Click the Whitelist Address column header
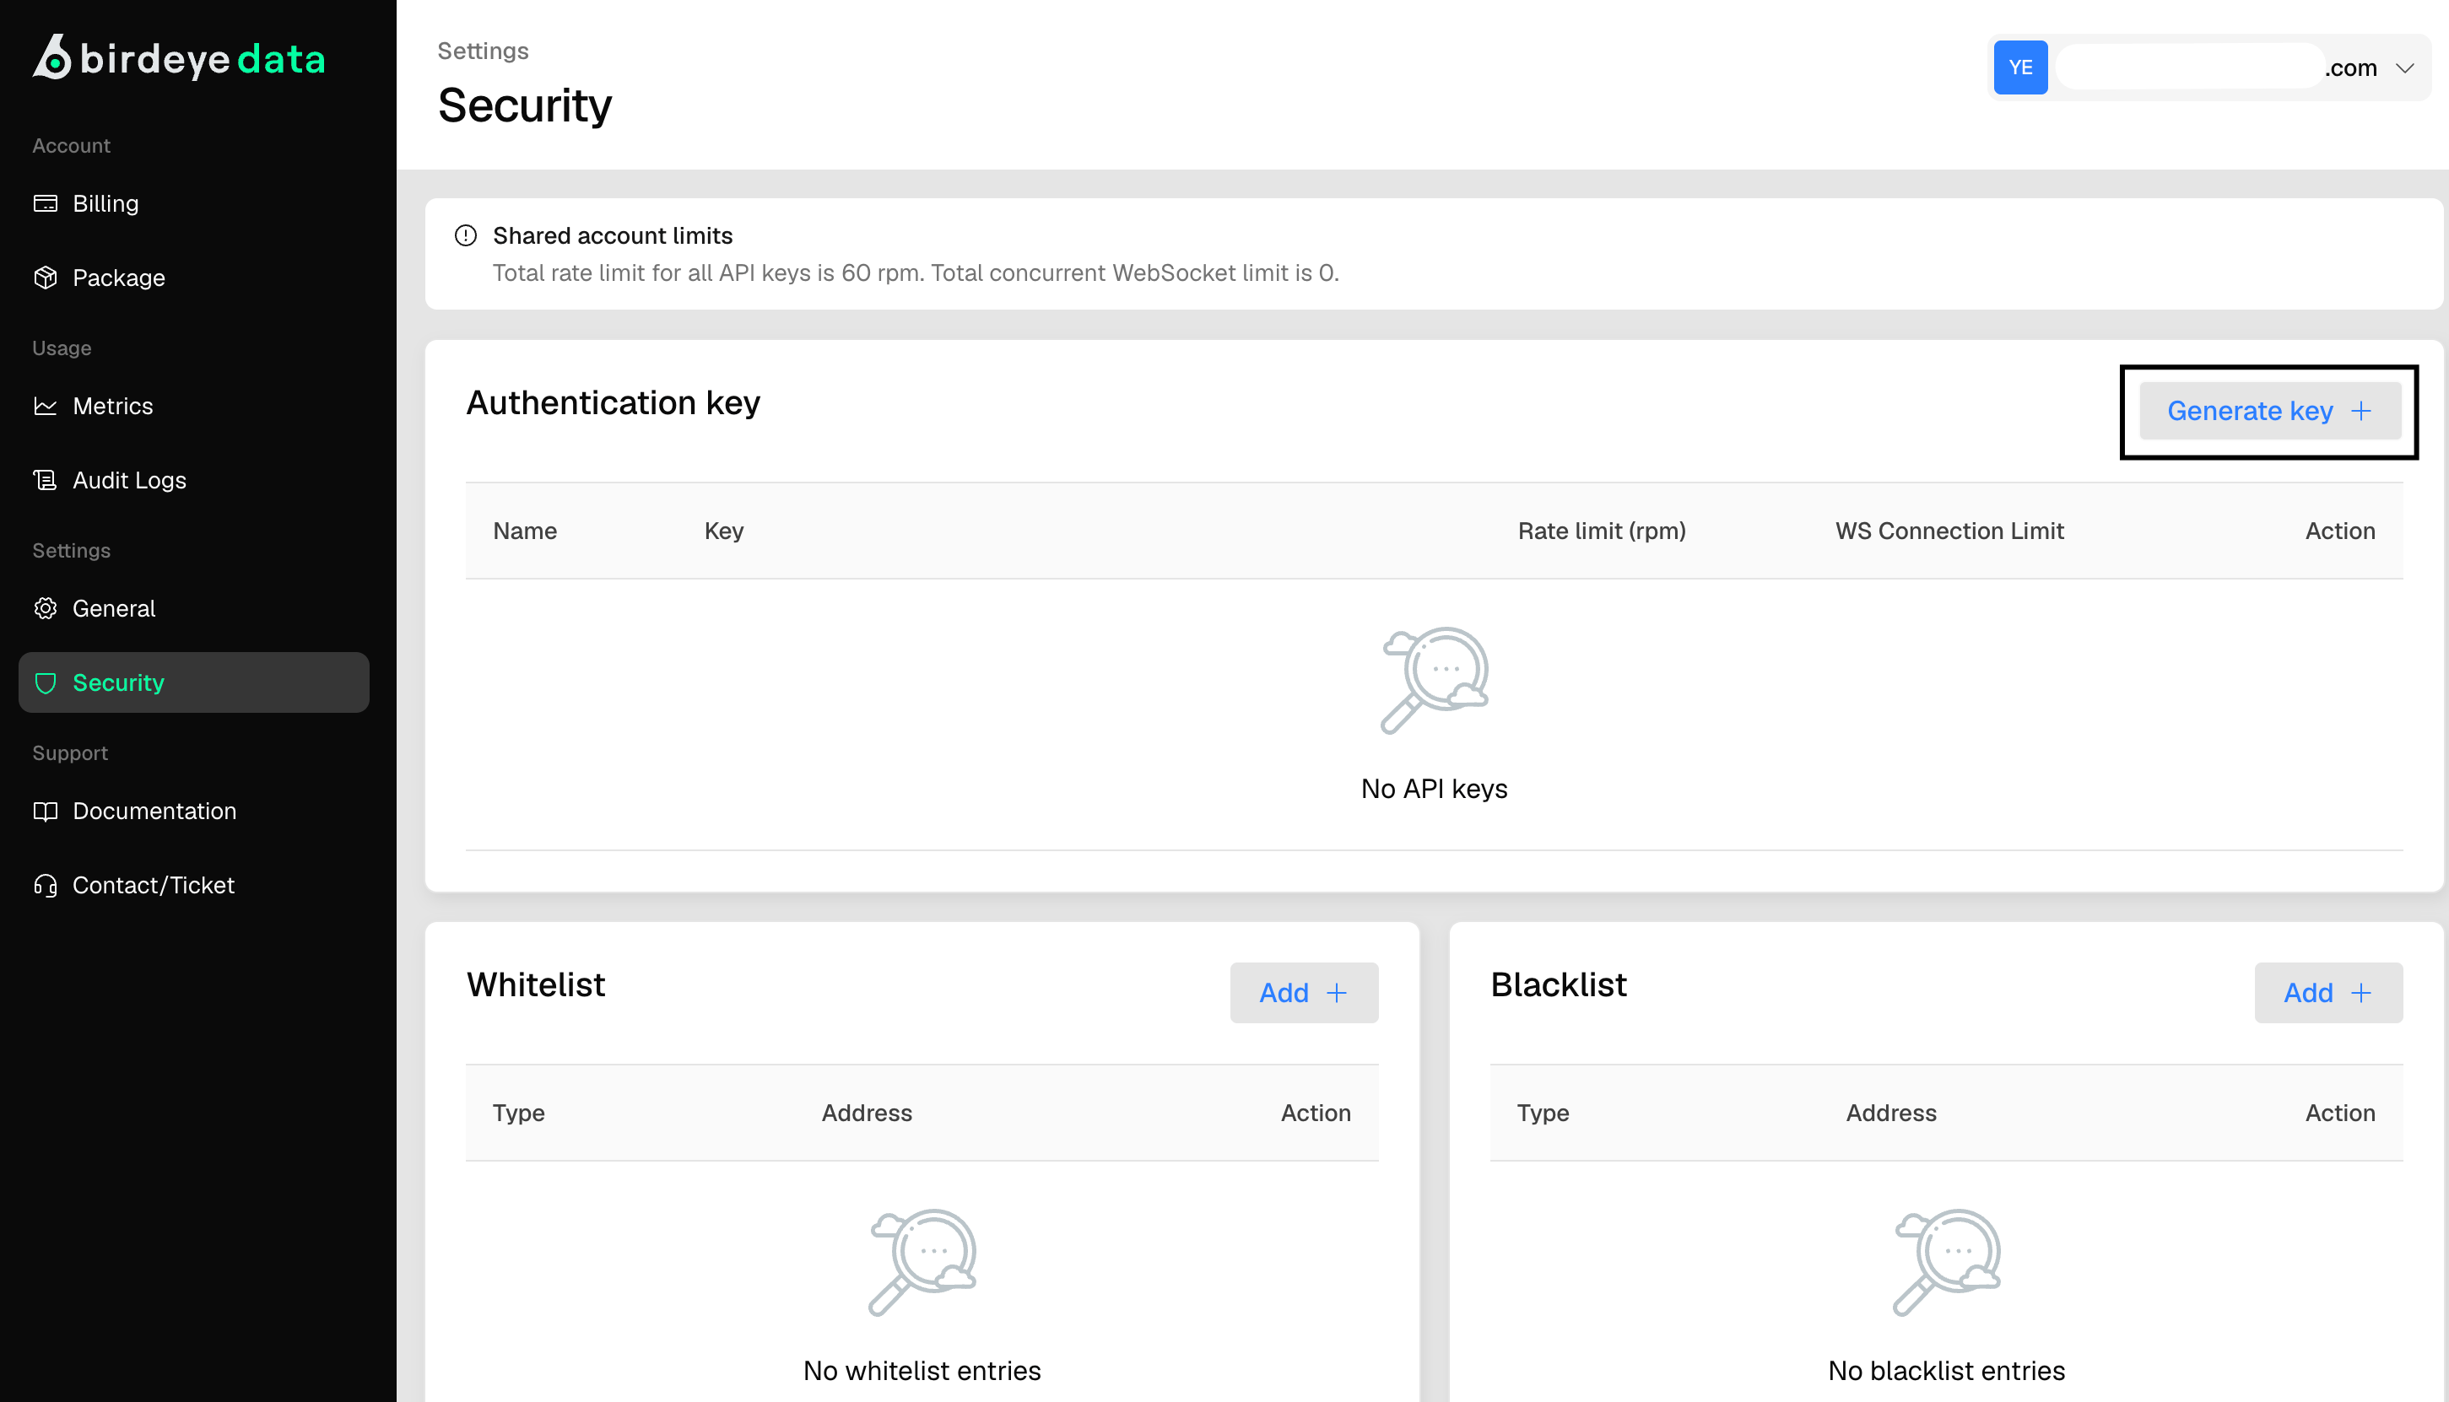2449x1402 pixels. (866, 1112)
